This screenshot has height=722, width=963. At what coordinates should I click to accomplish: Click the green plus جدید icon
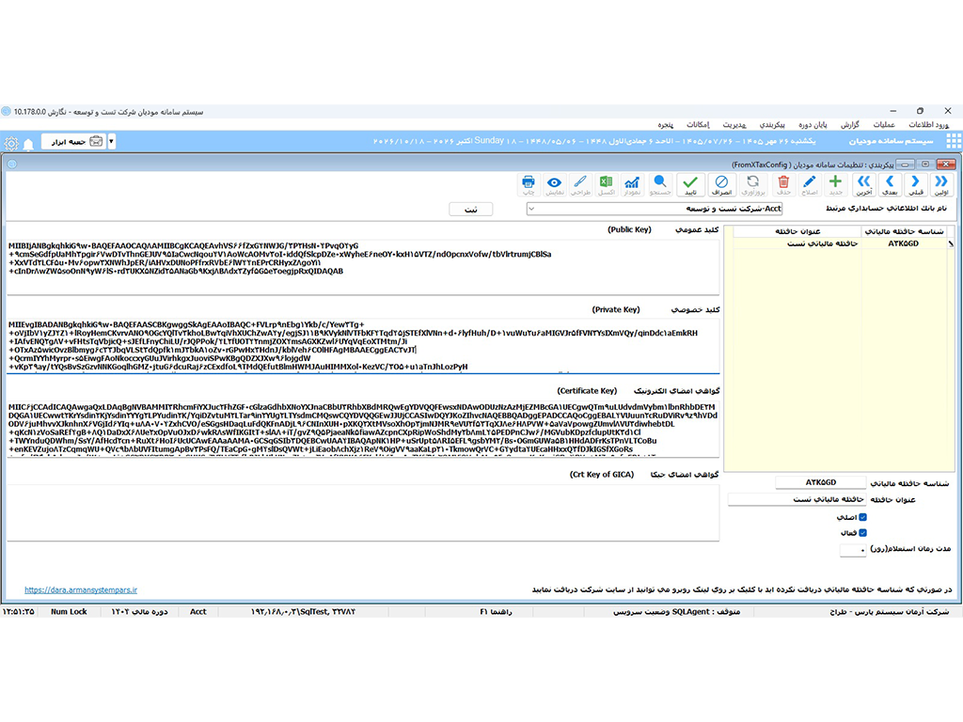click(x=835, y=185)
